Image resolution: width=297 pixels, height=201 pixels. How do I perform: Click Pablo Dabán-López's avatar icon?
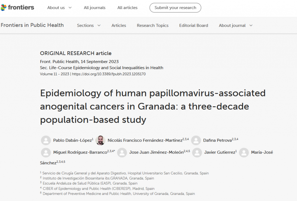[x=46, y=140]
